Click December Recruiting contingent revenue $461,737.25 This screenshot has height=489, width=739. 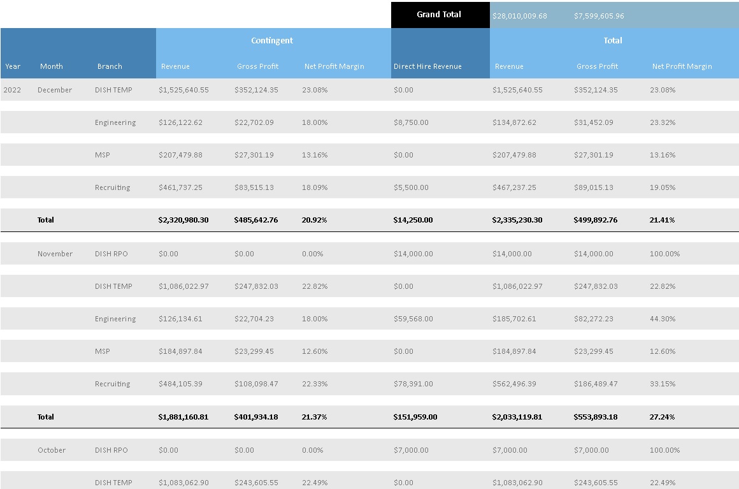click(x=180, y=187)
